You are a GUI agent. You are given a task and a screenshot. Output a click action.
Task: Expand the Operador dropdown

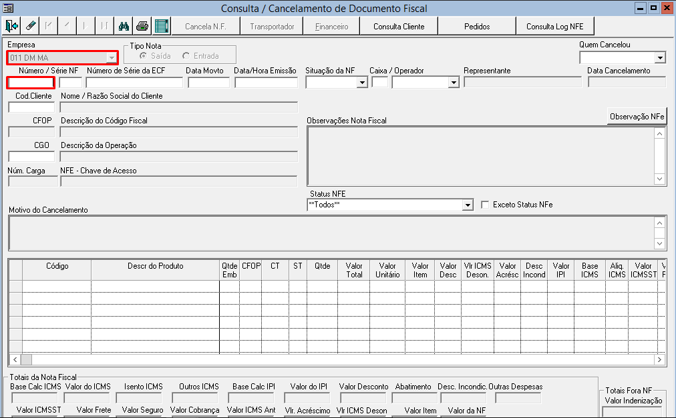453,83
